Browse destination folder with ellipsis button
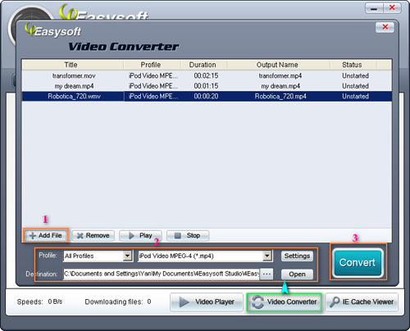 pos(266,274)
